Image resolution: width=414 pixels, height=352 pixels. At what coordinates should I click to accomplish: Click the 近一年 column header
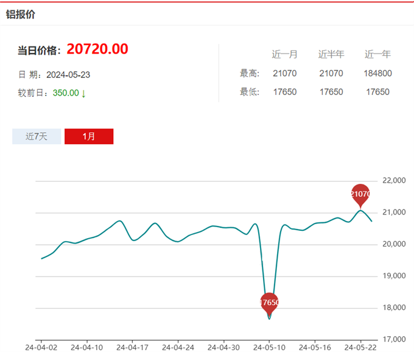point(377,54)
